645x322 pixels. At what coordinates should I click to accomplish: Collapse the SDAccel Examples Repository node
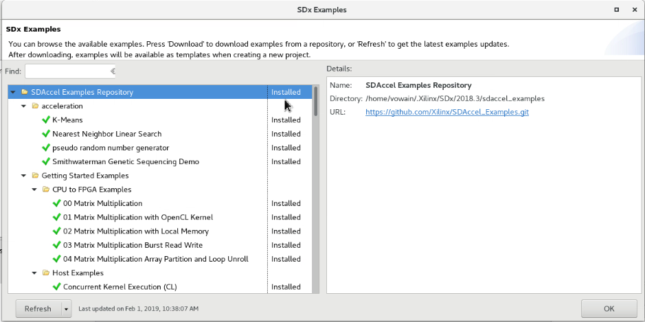13,92
